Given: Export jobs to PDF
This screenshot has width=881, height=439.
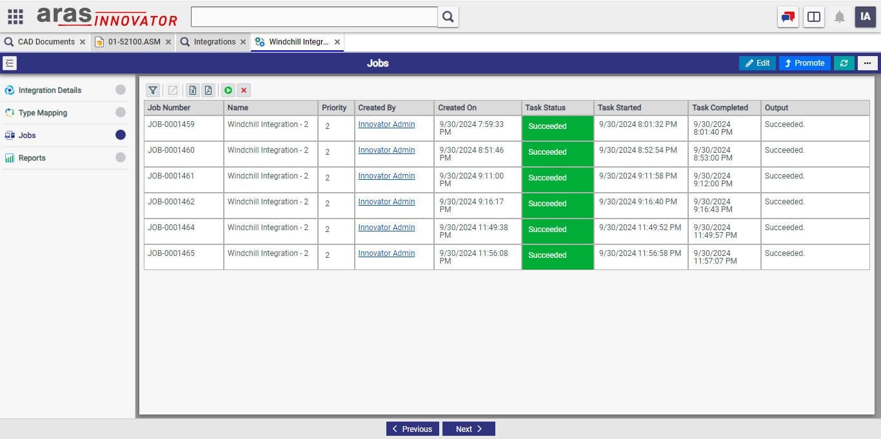Looking at the screenshot, I should 208,90.
